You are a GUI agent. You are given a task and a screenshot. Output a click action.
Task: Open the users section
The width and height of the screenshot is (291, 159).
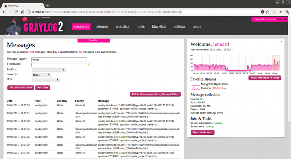pos(197,27)
